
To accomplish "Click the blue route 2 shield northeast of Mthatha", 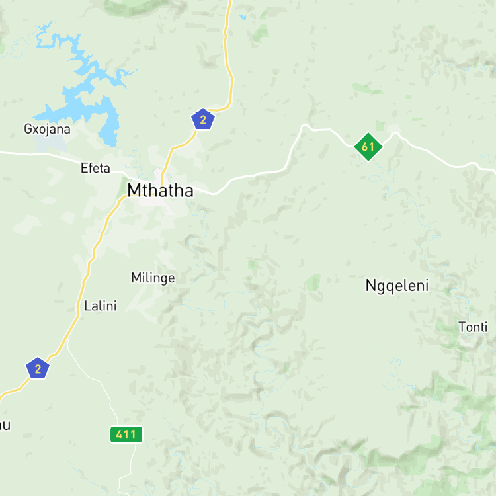I will 203,119.
